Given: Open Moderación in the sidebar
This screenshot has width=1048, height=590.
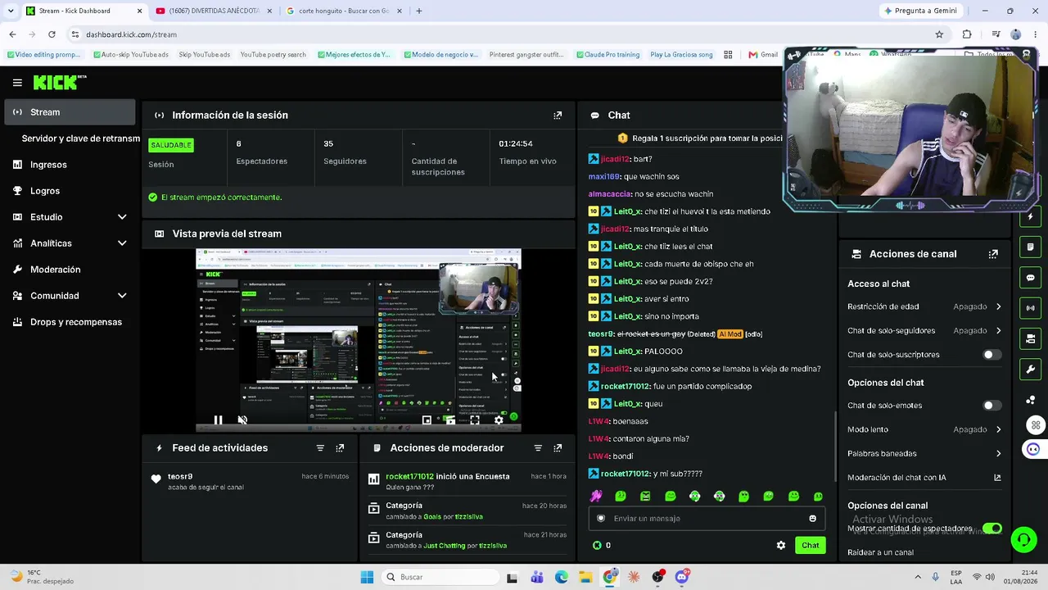Looking at the screenshot, I should (55, 270).
